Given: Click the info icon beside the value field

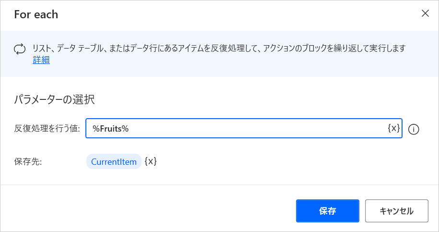Looking at the screenshot, I should tap(414, 129).
